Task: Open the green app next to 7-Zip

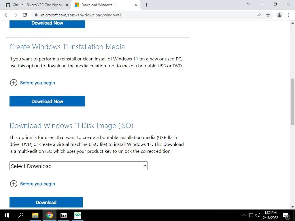Action: [78, 215]
